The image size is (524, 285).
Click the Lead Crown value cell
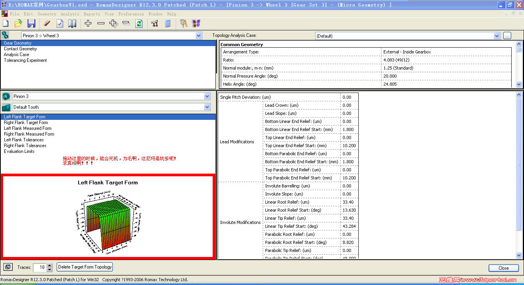[x=349, y=105]
